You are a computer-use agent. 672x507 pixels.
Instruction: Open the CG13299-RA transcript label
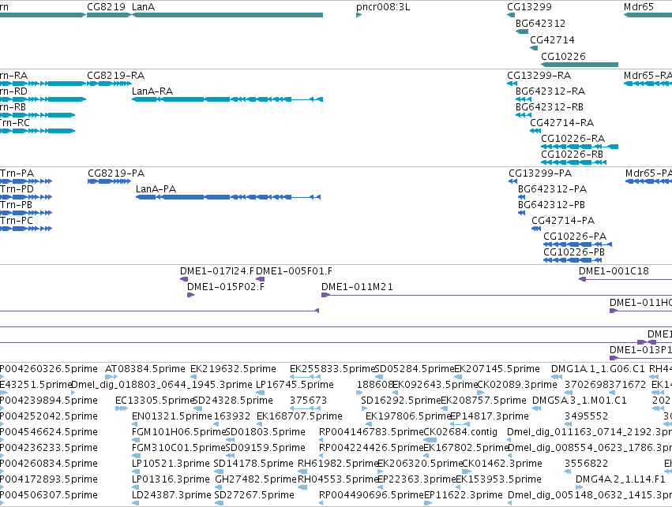pyautogui.click(x=539, y=76)
